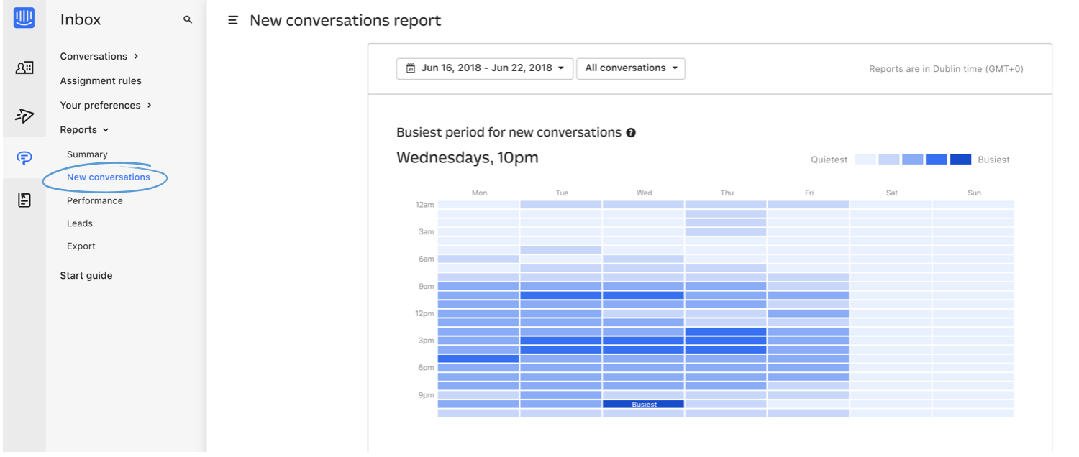Toggle the hamburger menu beside report title
Viewport: 1079px width, 457px height.
(x=233, y=21)
